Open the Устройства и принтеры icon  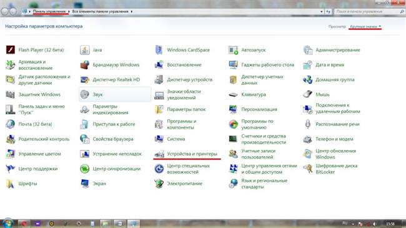[159, 154]
